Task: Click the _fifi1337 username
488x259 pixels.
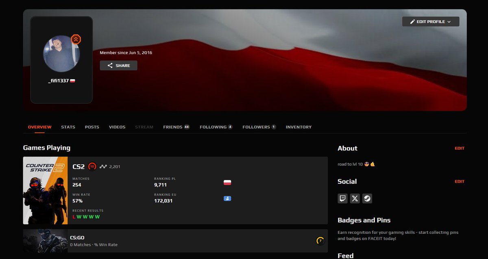Action: (x=59, y=81)
